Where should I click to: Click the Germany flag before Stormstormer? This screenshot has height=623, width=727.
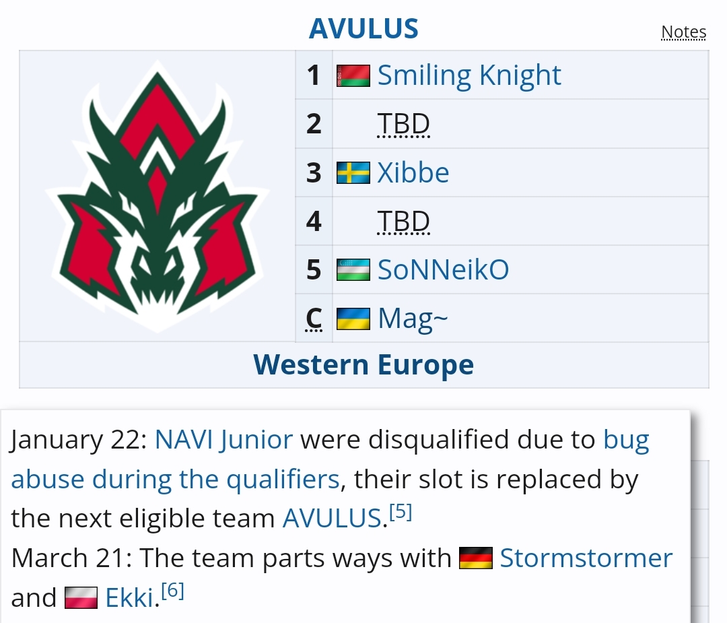pyautogui.click(x=475, y=558)
